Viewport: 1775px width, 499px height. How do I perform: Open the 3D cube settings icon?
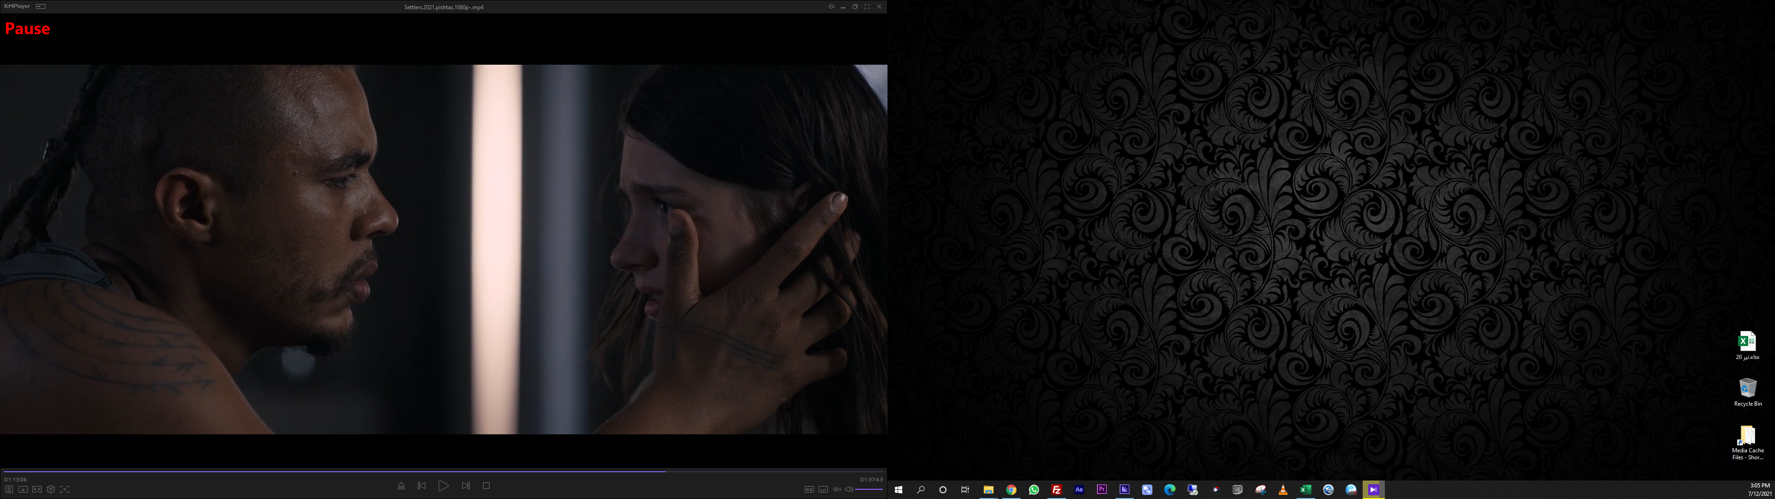(x=51, y=489)
